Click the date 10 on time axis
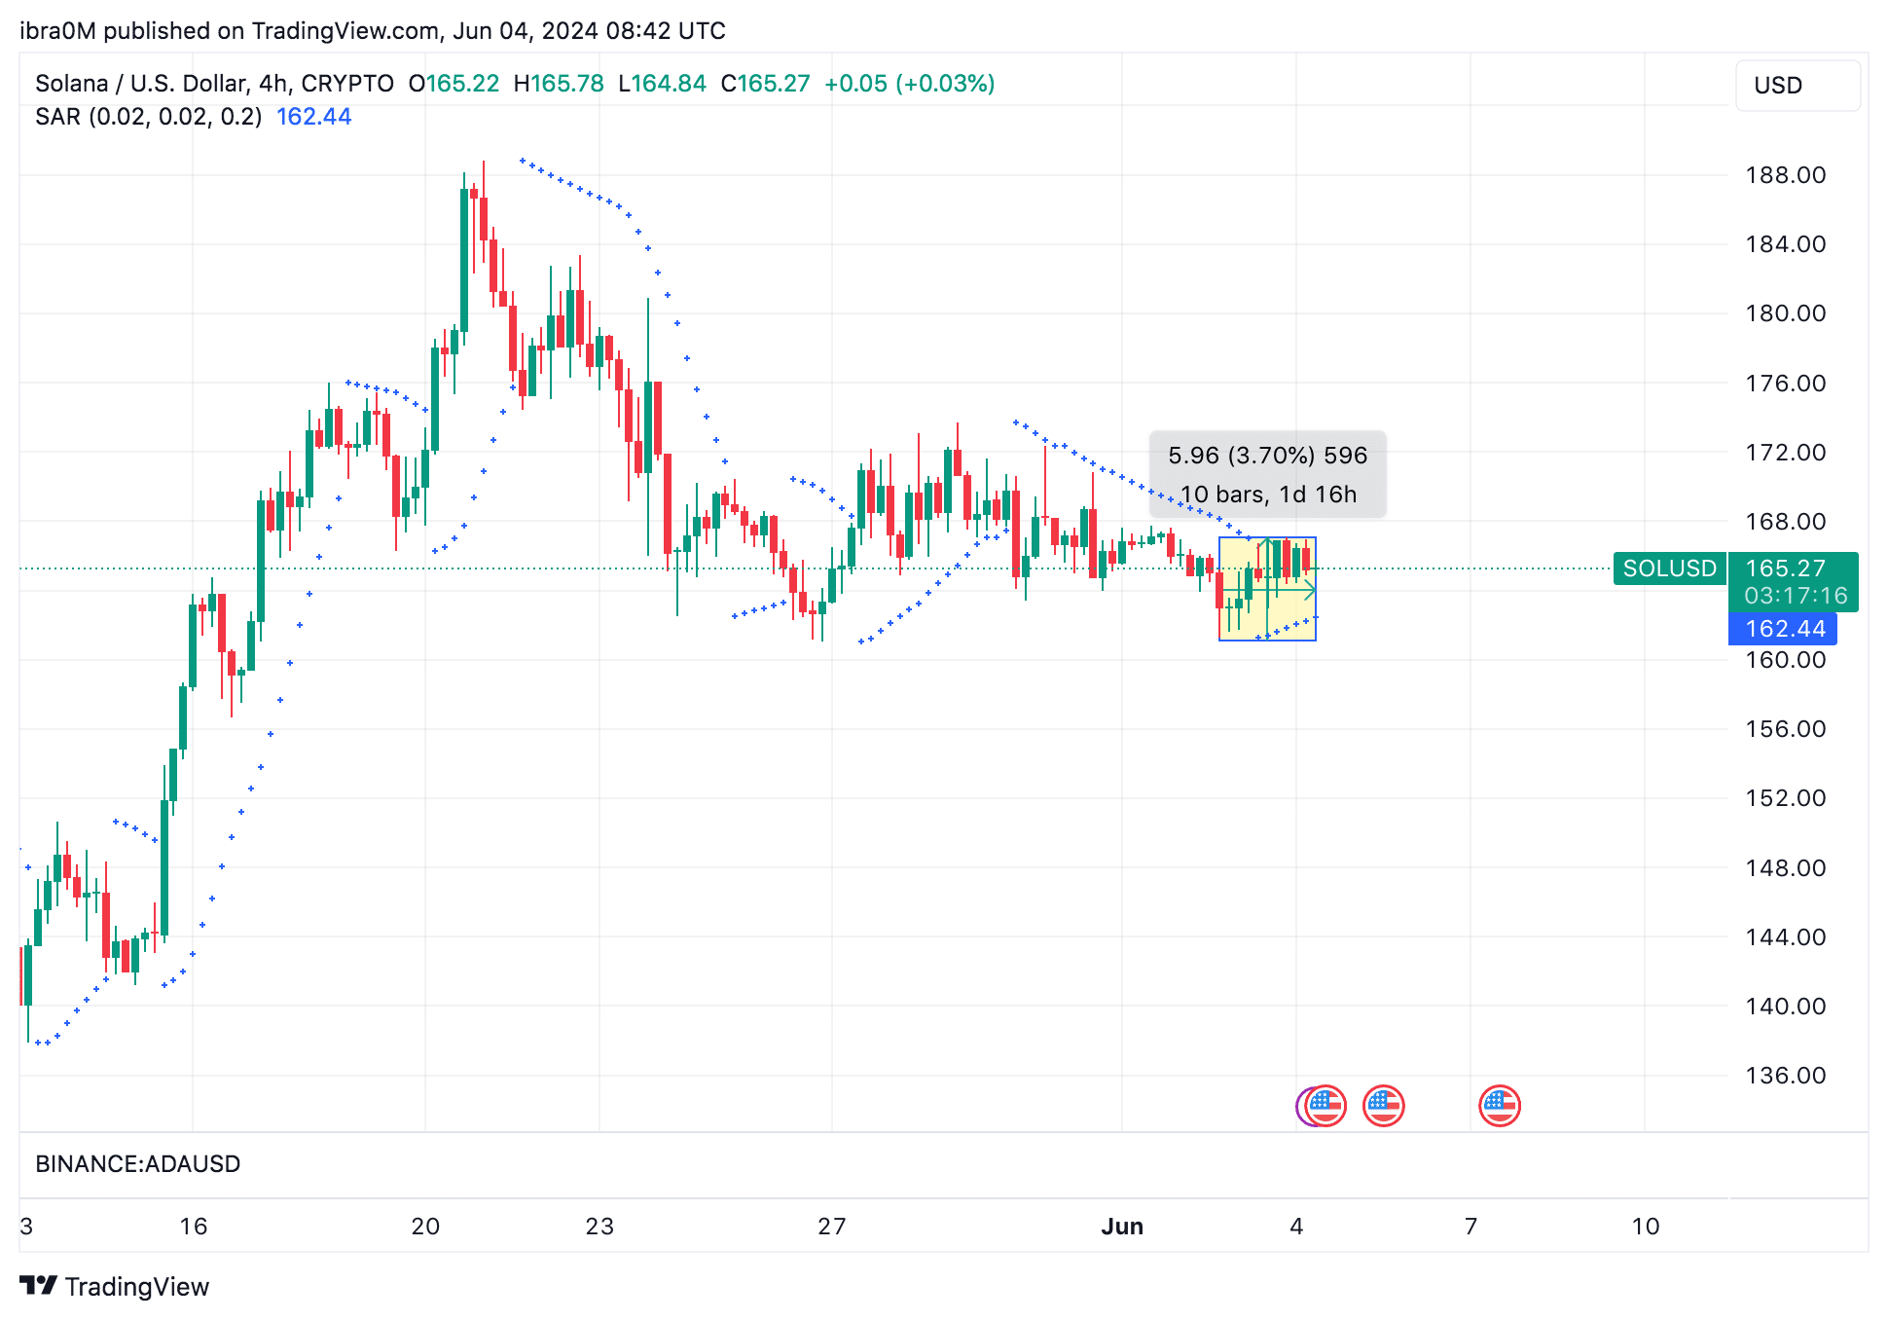This screenshot has height=1320, width=1888. (1646, 1227)
